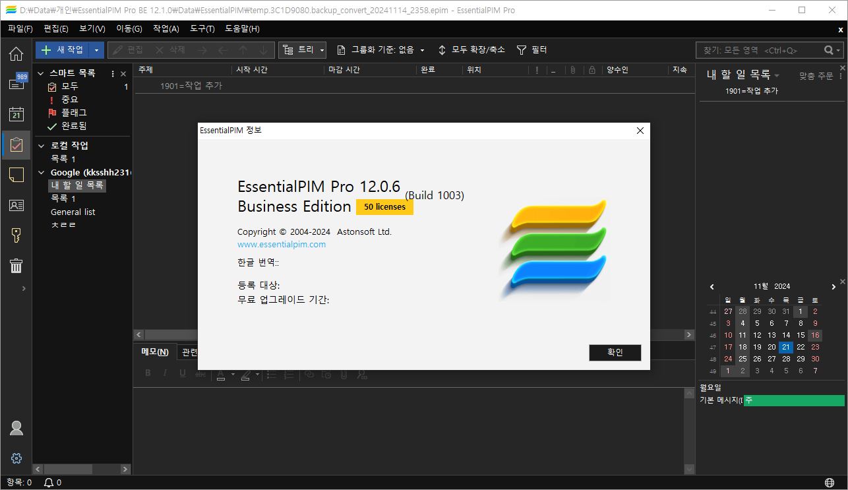Click the attachment paperclip column header
The image size is (848, 490).
point(573,70)
